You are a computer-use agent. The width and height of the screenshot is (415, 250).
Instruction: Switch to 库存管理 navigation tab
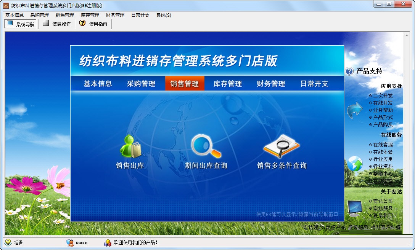[228, 84]
